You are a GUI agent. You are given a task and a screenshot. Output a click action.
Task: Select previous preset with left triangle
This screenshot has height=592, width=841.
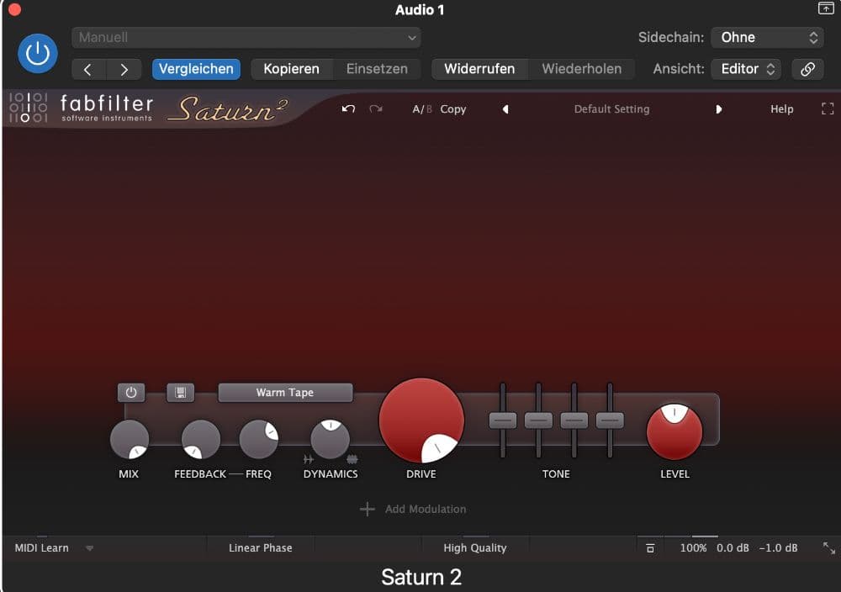click(x=505, y=109)
